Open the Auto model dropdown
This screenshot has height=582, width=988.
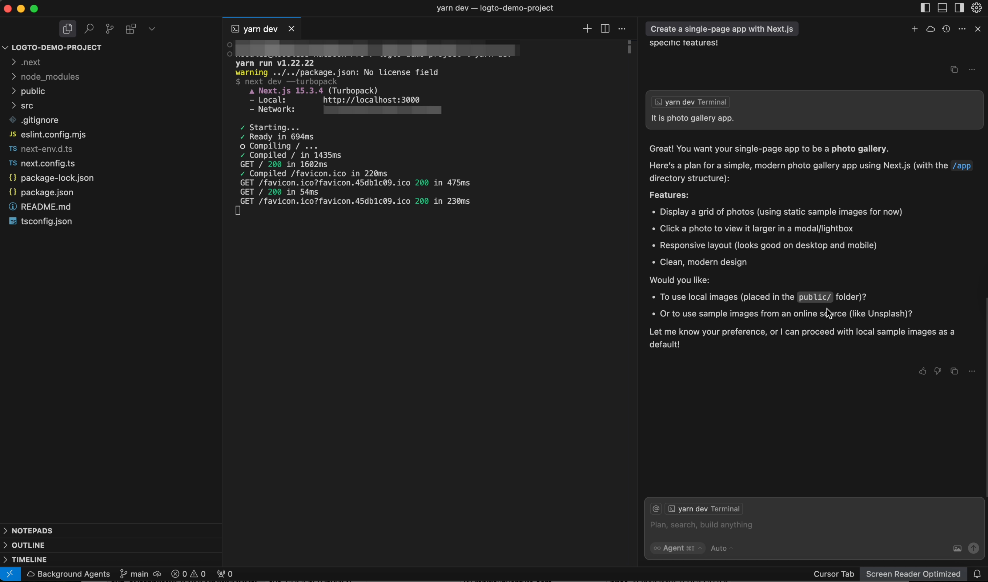pyautogui.click(x=722, y=548)
